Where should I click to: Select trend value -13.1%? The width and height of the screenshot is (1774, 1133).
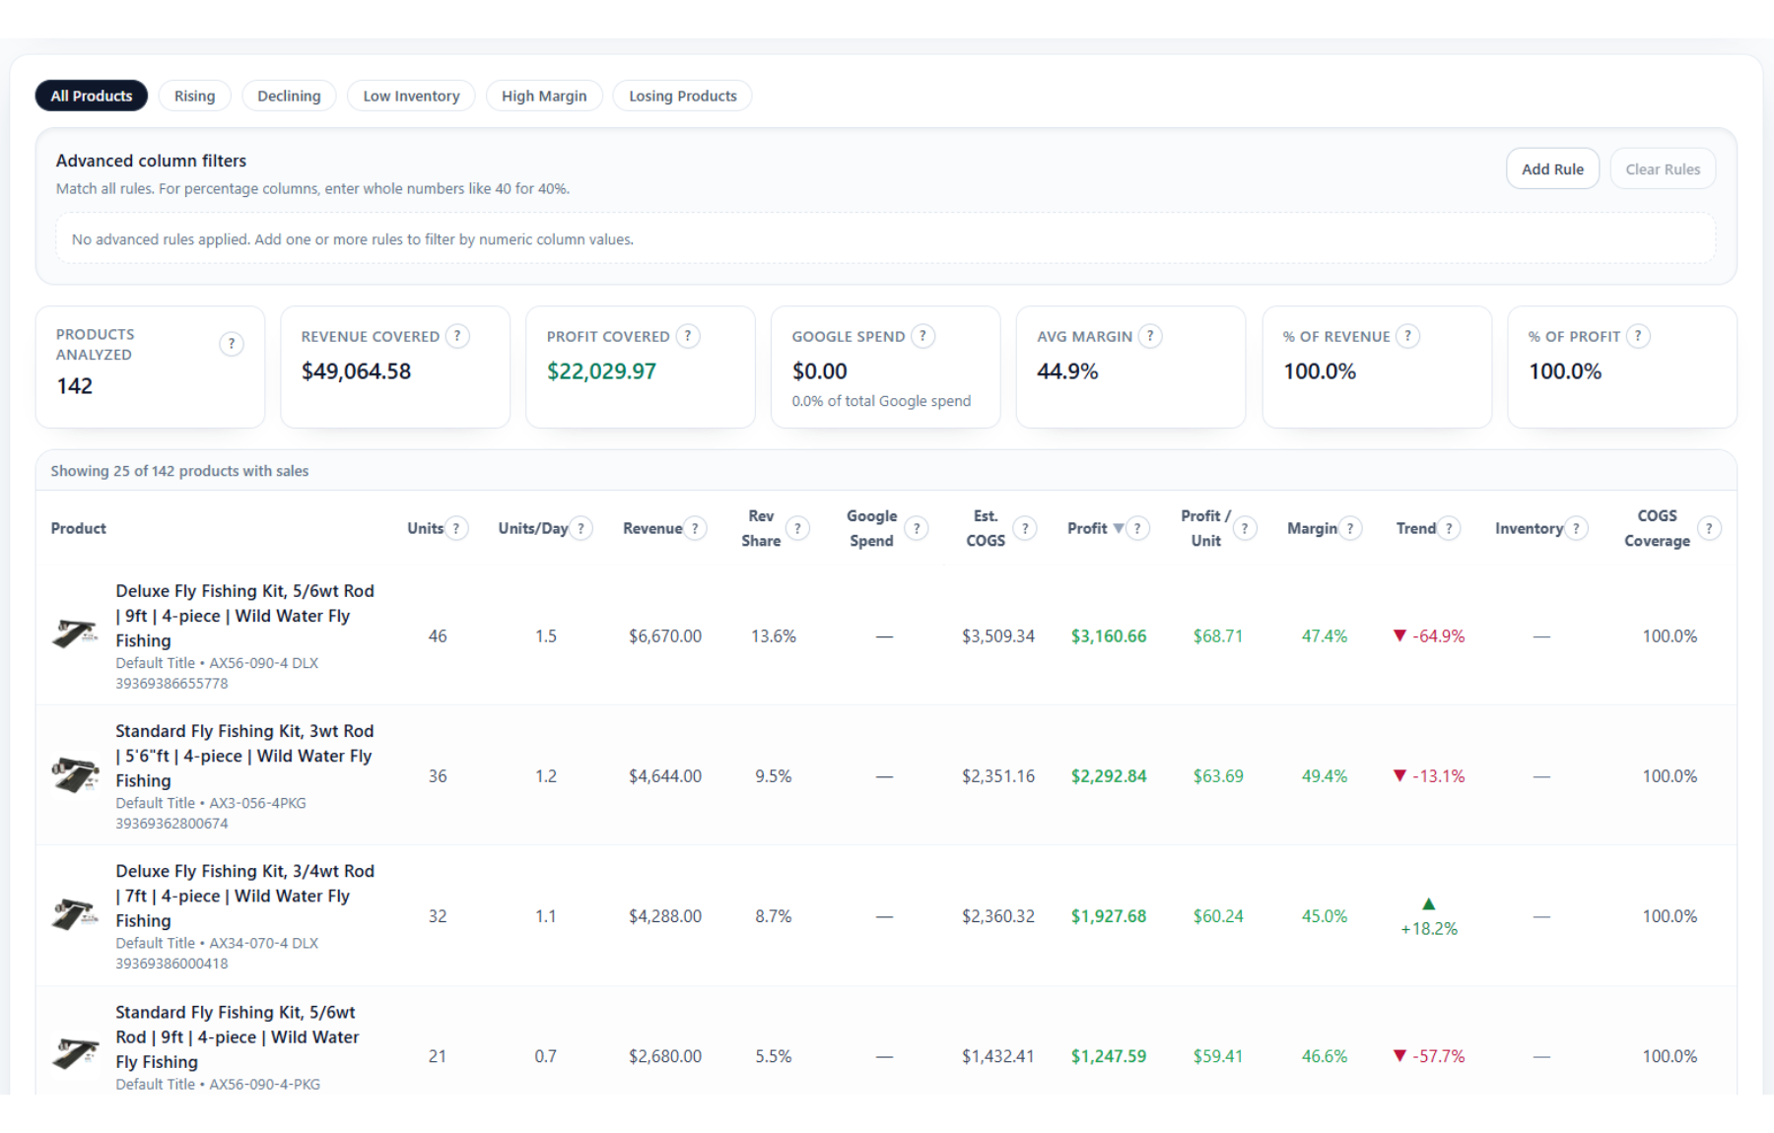coord(1429,776)
